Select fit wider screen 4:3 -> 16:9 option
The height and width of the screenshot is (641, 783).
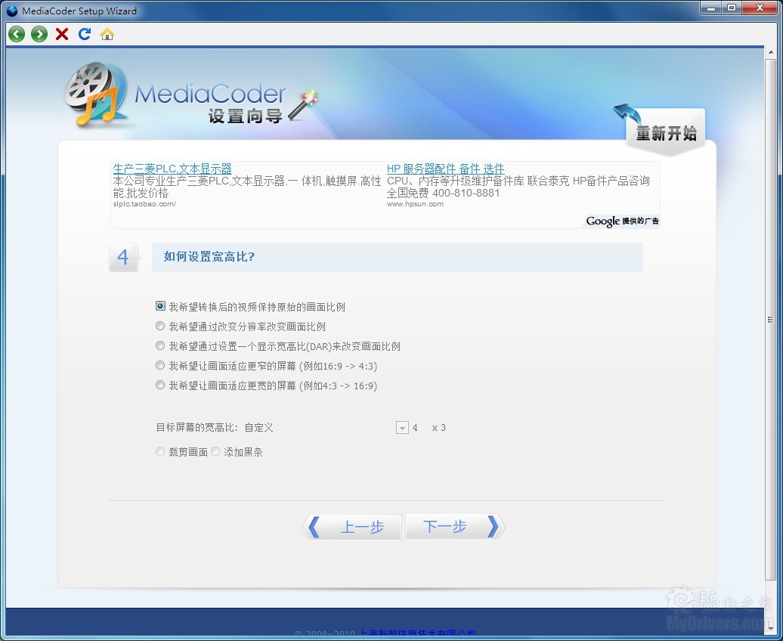point(160,385)
